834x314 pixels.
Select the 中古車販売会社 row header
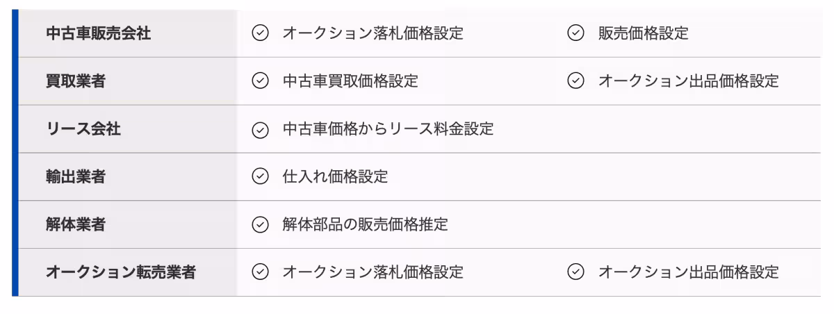pos(98,33)
